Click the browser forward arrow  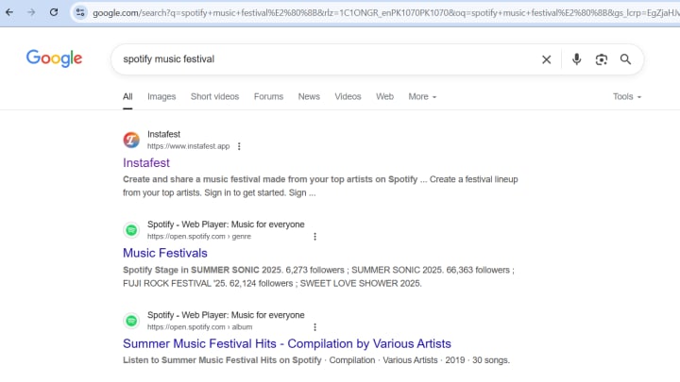point(31,12)
